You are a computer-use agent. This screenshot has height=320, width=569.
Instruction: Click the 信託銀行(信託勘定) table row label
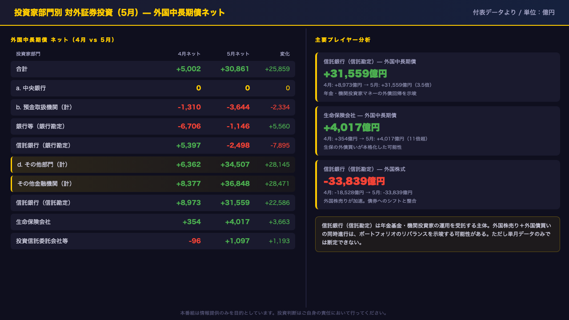click(44, 203)
